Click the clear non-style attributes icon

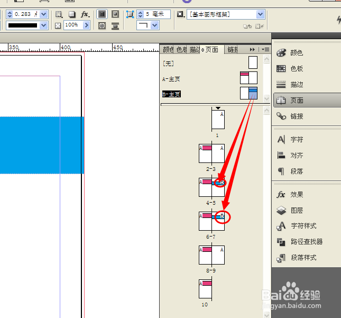tap(260, 26)
